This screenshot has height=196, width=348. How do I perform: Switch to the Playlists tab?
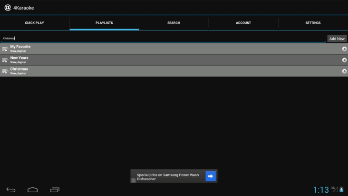104,23
